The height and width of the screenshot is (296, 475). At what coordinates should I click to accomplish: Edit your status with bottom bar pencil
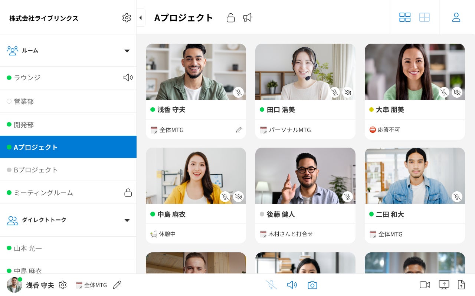117,285
